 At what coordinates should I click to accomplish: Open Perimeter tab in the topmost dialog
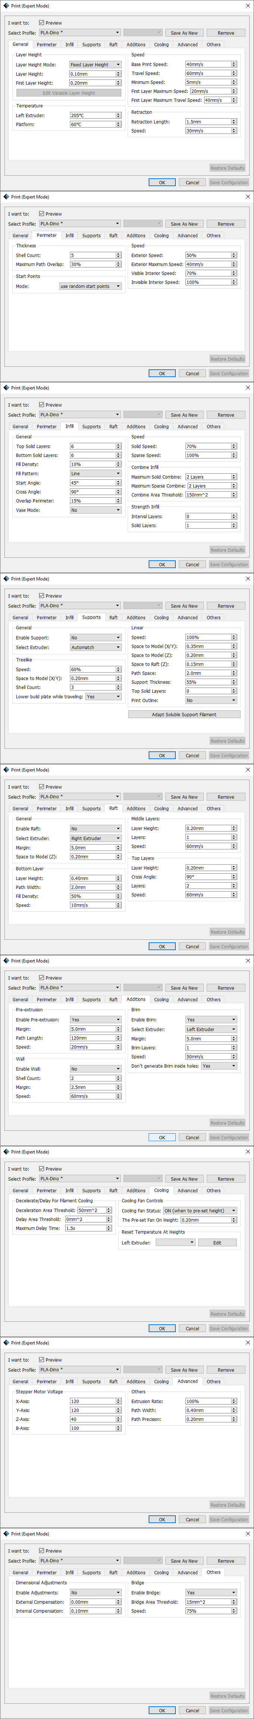pyautogui.click(x=47, y=45)
